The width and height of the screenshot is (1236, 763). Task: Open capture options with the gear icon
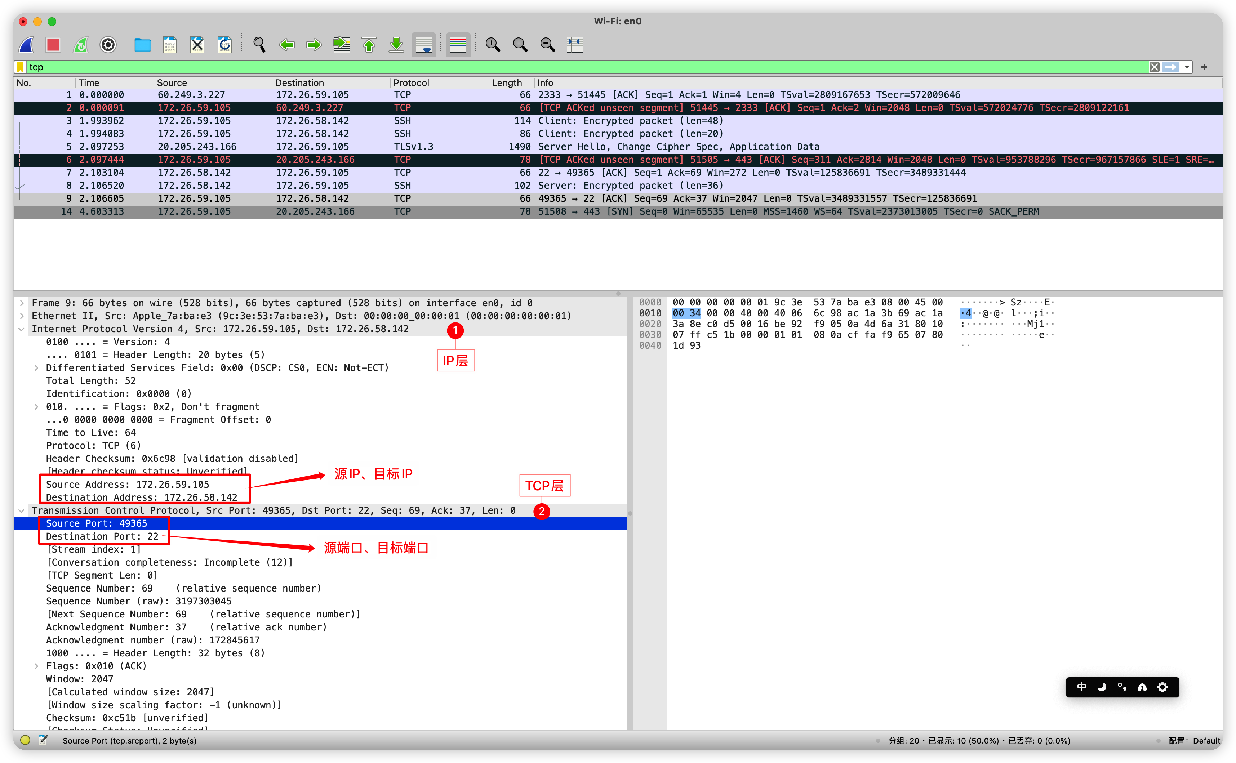[x=107, y=44]
